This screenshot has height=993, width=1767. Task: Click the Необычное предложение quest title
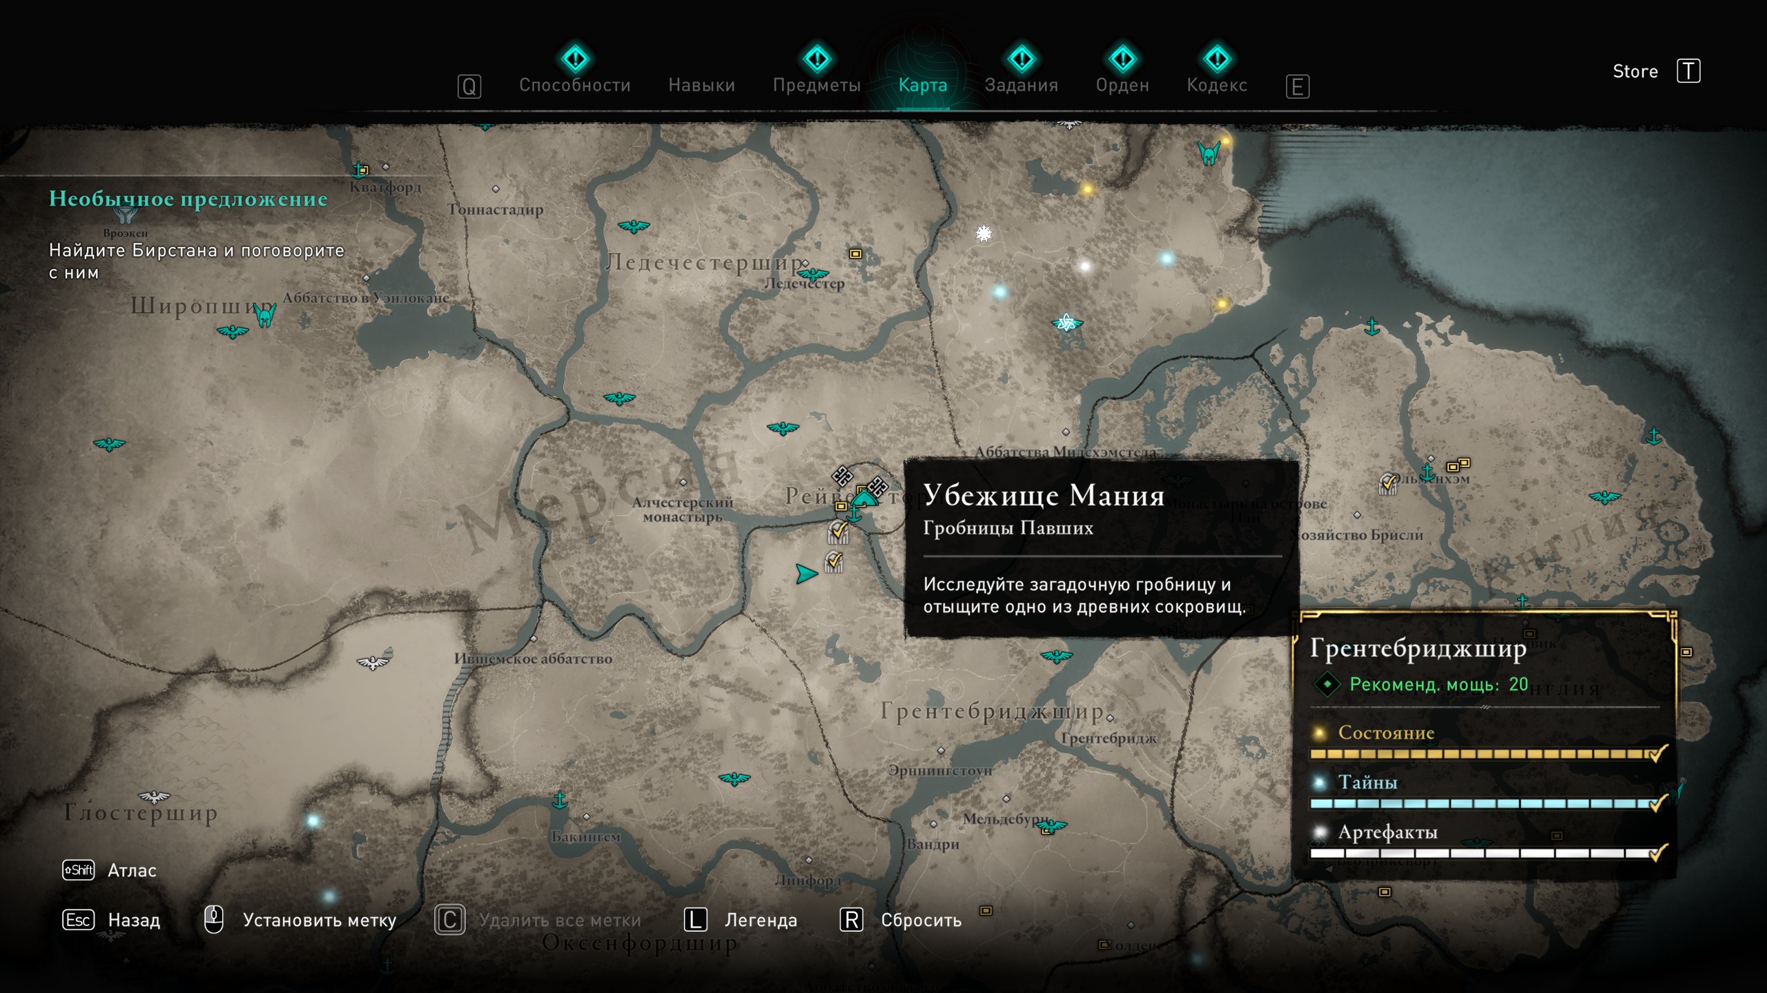[188, 199]
